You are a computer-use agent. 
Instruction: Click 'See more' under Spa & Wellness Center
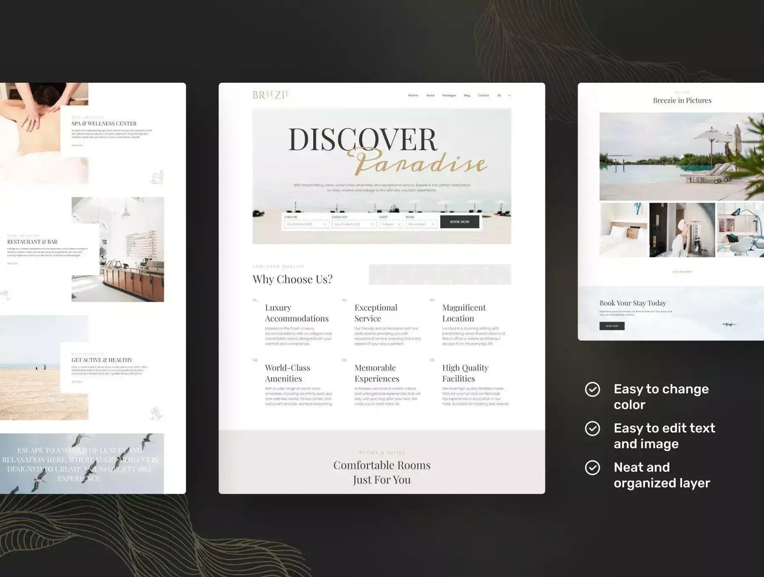coord(77,146)
